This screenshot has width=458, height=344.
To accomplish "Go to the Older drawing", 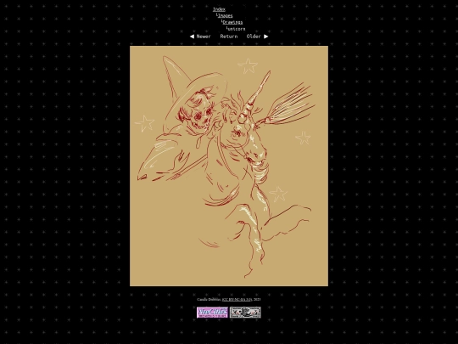I will click(x=254, y=37).
